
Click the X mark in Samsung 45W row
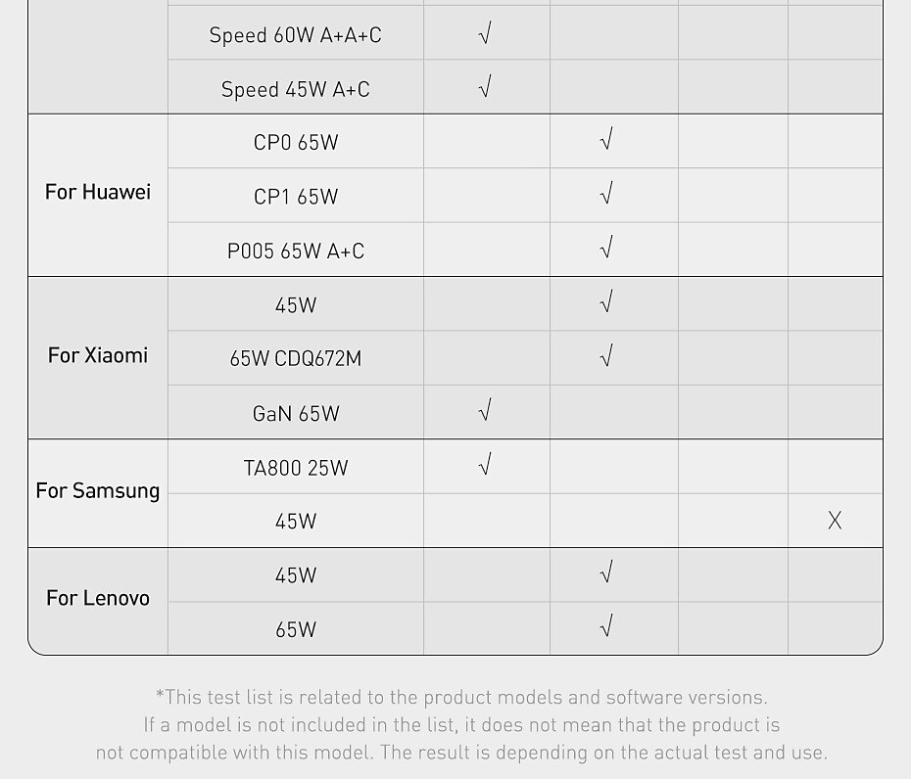pyautogui.click(x=835, y=521)
